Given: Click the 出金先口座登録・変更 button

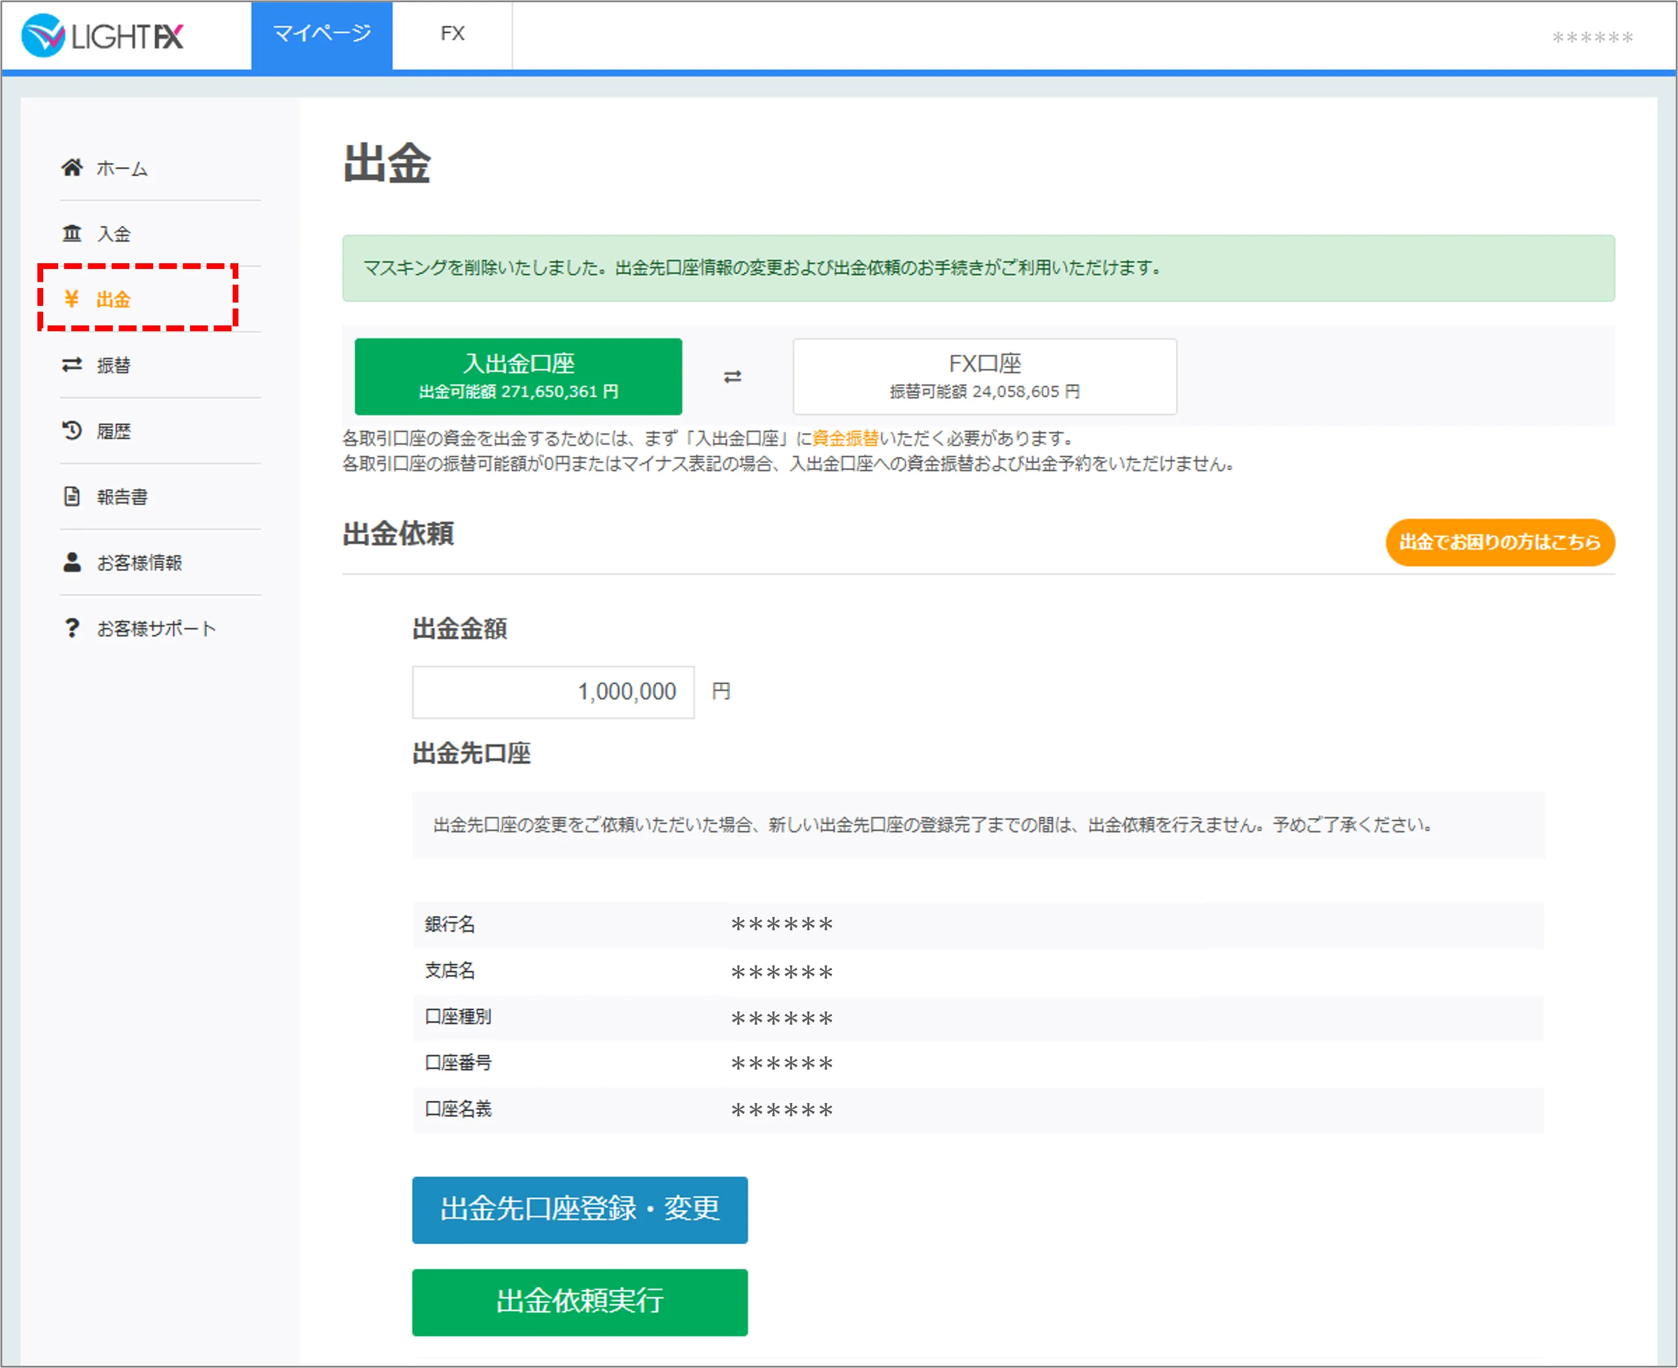Looking at the screenshot, I should coord(580,1210).
